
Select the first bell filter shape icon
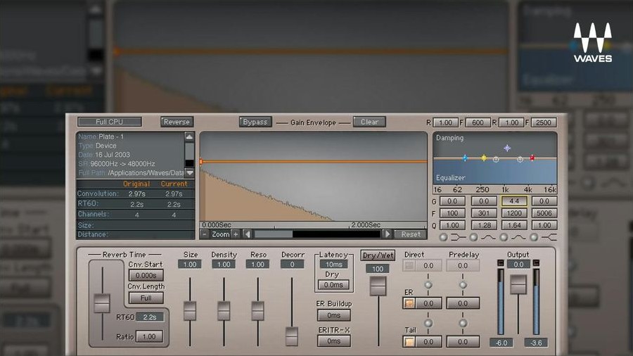click(488, 237)
